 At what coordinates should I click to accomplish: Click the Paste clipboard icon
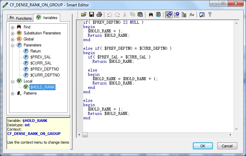[x=140, y=15]
